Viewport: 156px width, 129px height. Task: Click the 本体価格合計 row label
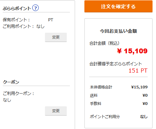[101, 87]
